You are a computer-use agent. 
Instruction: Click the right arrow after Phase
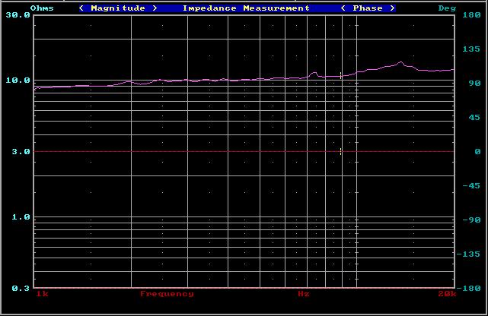tap(392, 8)
